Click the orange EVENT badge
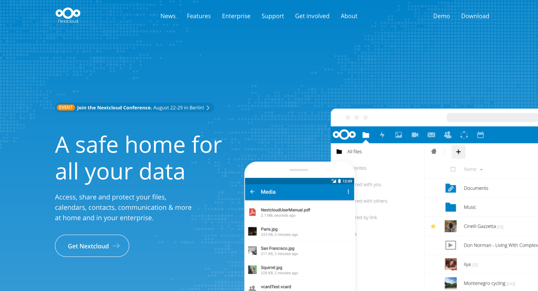This screenshot has height=291, width=538. 66,108
